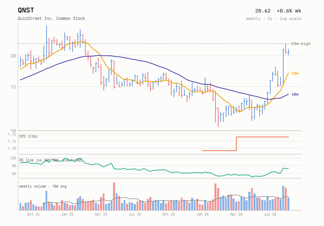Click the Jul 26 date axis label

pyautogui.click(x=270, y=214)
